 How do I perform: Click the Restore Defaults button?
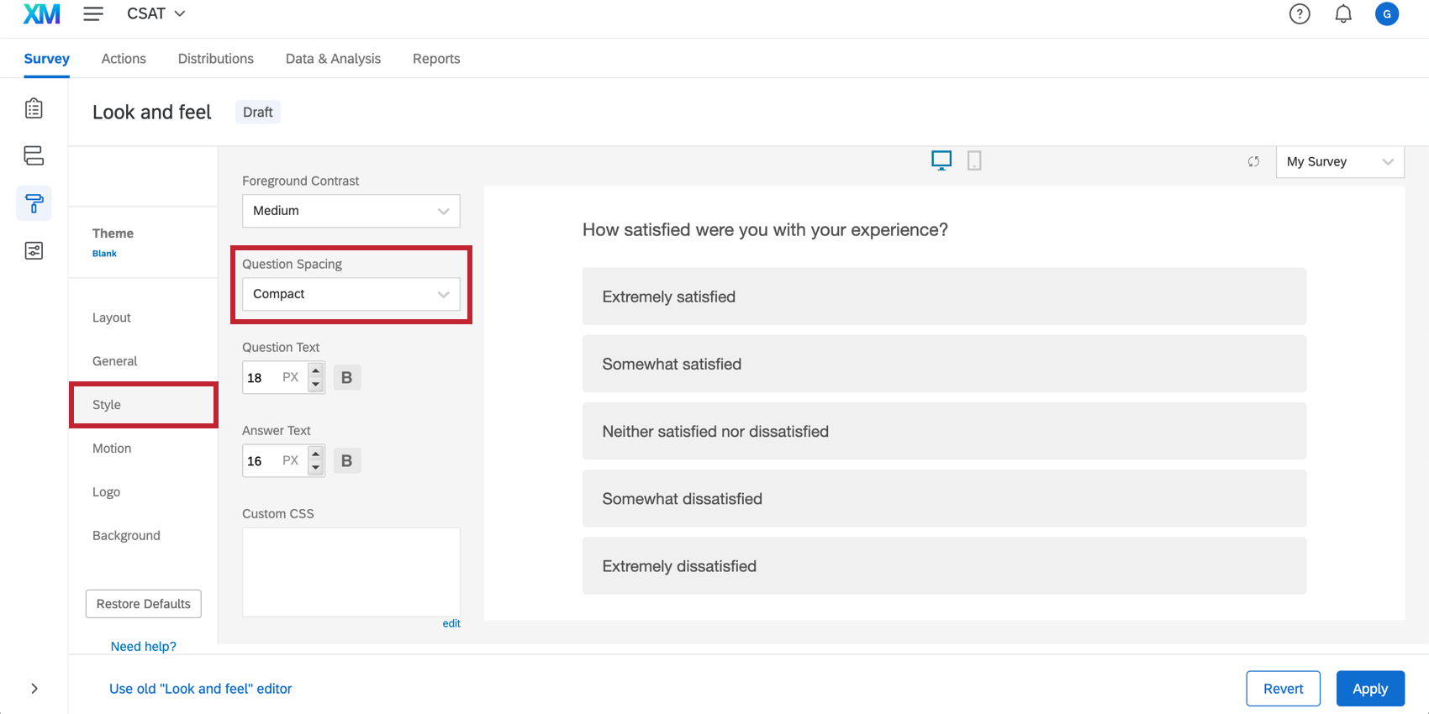tap(143, 604)
